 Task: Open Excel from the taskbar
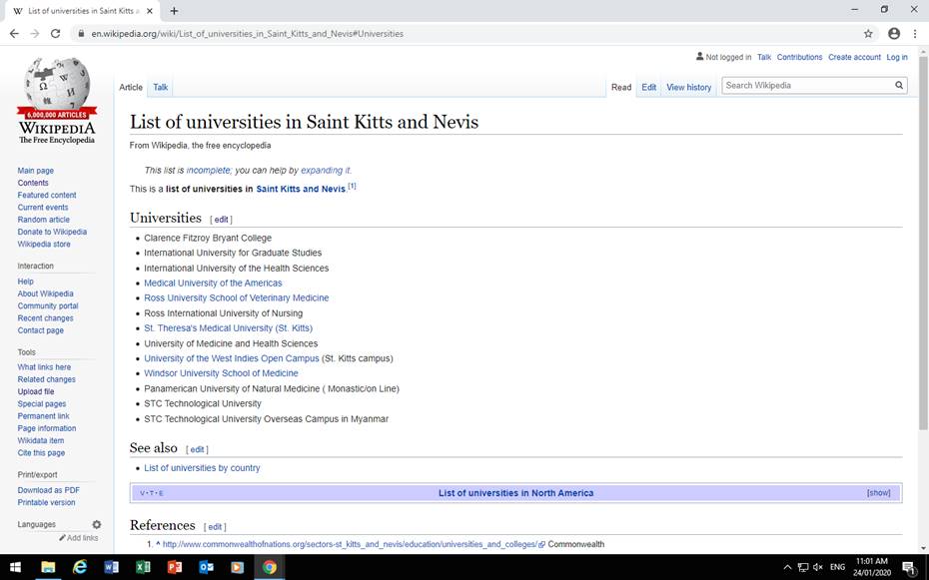click(143, 567)
